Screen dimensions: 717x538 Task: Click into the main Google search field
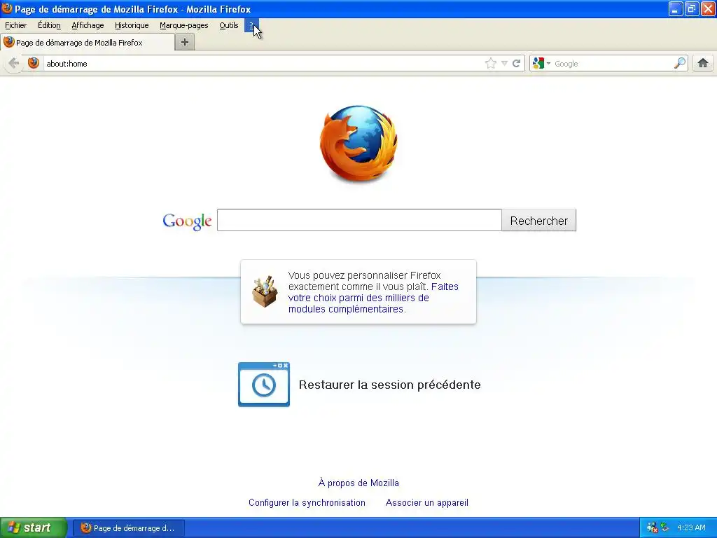pos(359,220)
